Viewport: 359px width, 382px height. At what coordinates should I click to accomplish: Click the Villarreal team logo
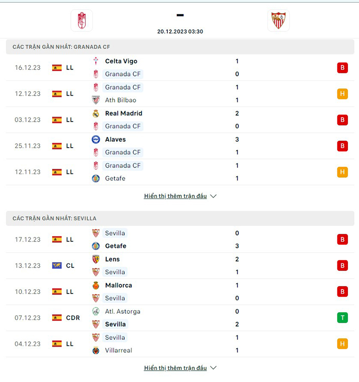point(96,351)
